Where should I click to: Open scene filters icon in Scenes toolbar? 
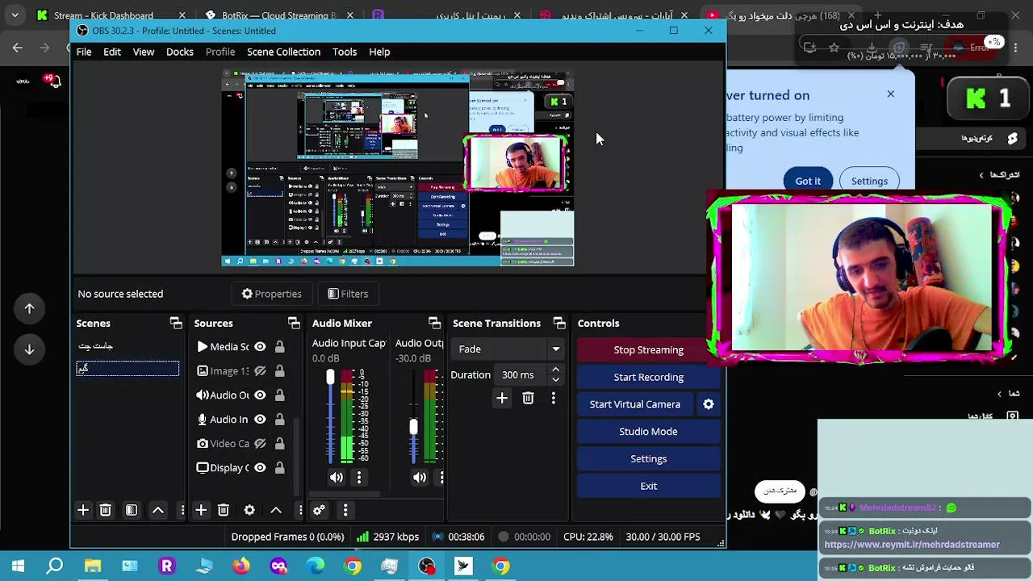(131, 510)
